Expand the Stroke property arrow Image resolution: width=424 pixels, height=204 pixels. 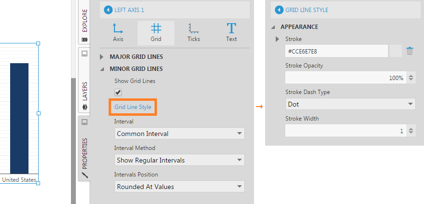click(277, 39)
